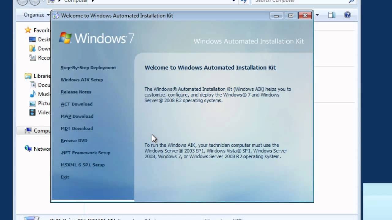Start .NET Framework Setup
This screenshot has width=392, height=220.
[85, 153]
